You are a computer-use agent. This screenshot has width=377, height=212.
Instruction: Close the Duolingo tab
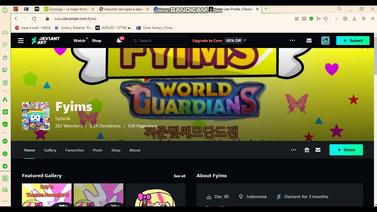click(92, 9)
